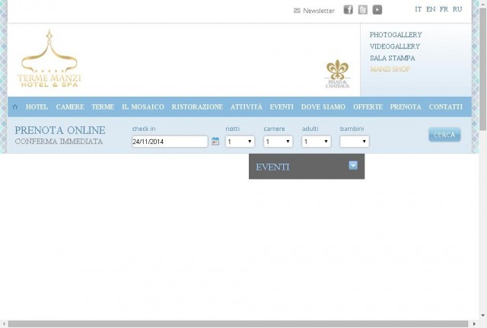Click the Relais & Chateaux logo

tap(338, 74)
